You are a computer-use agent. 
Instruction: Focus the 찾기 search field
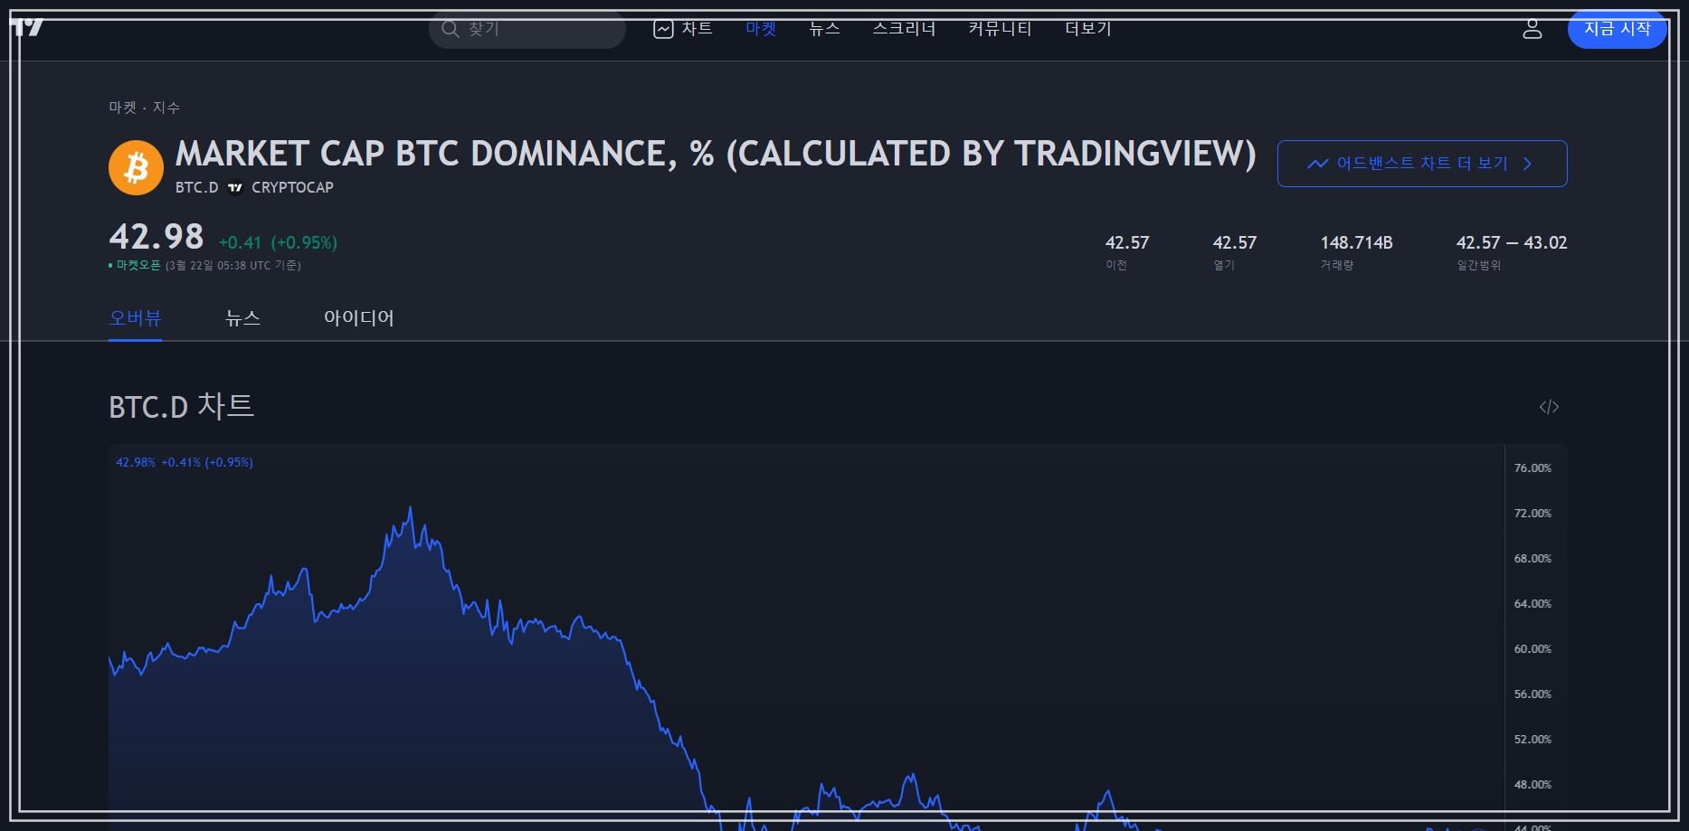527,29
